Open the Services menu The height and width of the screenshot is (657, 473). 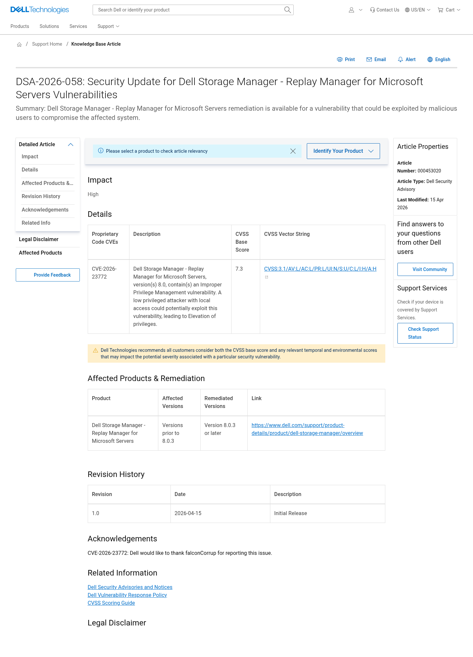tap(78, 26)
